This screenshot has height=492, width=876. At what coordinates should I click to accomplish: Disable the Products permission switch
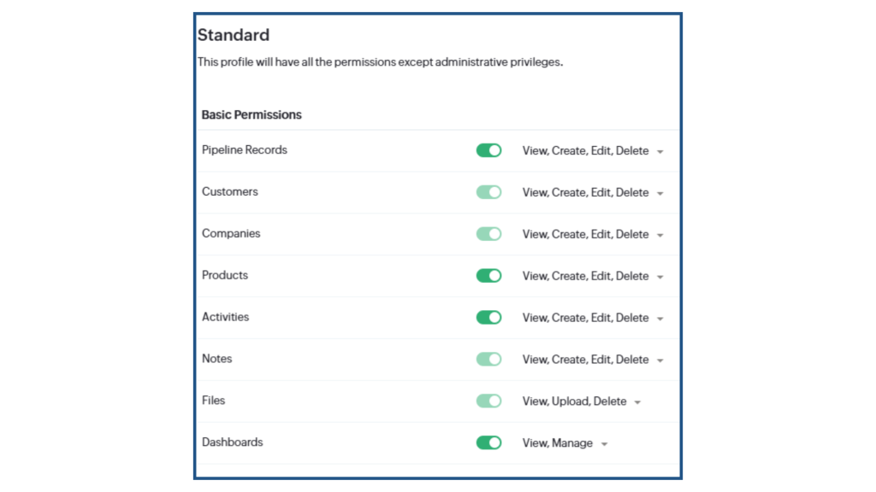(x=488, y=276)
